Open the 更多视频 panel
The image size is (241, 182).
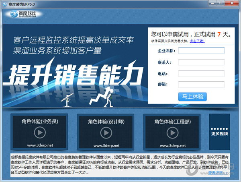pos(219,132)
